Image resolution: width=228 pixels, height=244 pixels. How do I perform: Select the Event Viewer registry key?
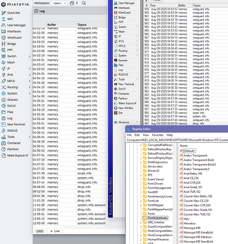[x=156, y=179]
